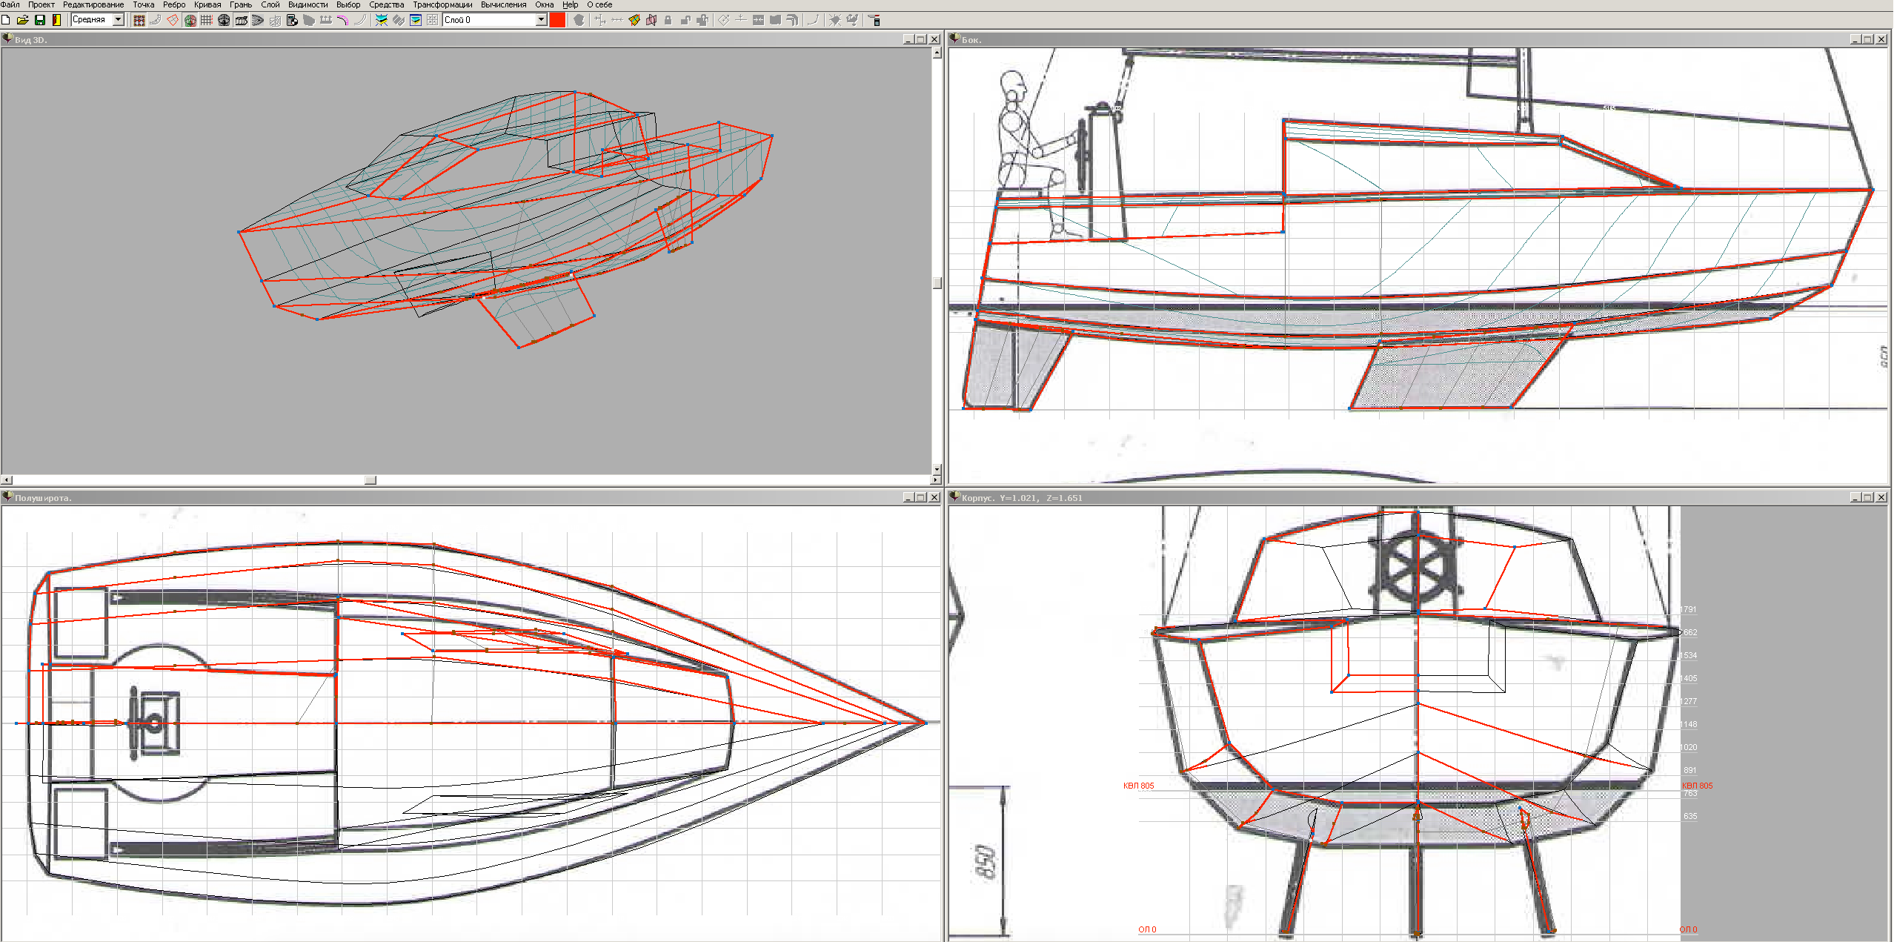The width and height of the screenshot is (1894, 942).
Task: Toggle control net display button
Action: point(139,20)
